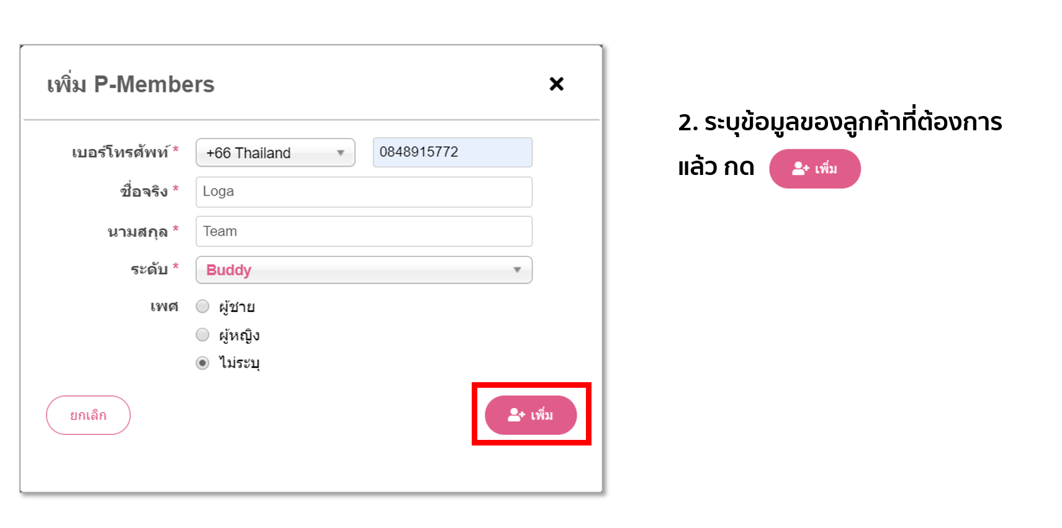Close the เพิ่ม P-Members dialog with X
This screenshot has width=1062, height=528.
coord(556,84)
